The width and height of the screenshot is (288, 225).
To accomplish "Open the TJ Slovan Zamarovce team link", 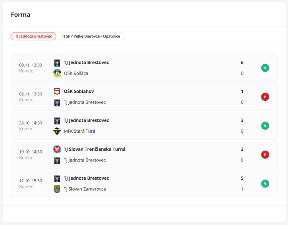I will pyautogui.click(x=84, y=189).
